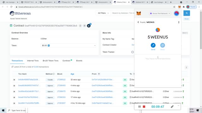The image size is (202, 113).
Task: Click the blue Etherscan search button
Action: 187,13
